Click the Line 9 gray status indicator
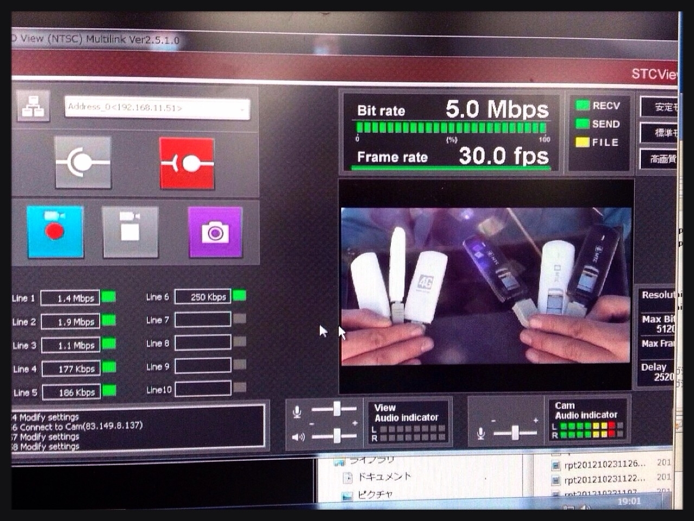 click(240, 364)
